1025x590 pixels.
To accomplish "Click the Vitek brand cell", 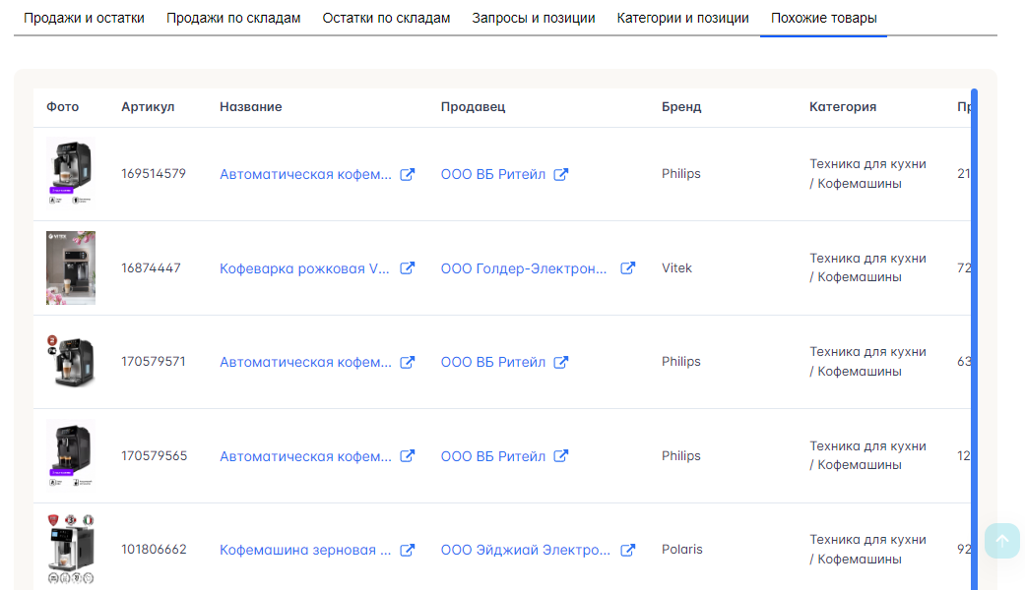I will click(x=676, y=268).
